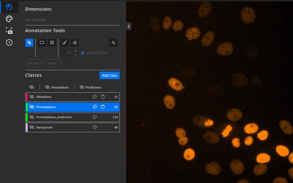Click the pink Metaphase color bar
The height and width of the screenshot is (183, 293).
click(x=27, y=97)
